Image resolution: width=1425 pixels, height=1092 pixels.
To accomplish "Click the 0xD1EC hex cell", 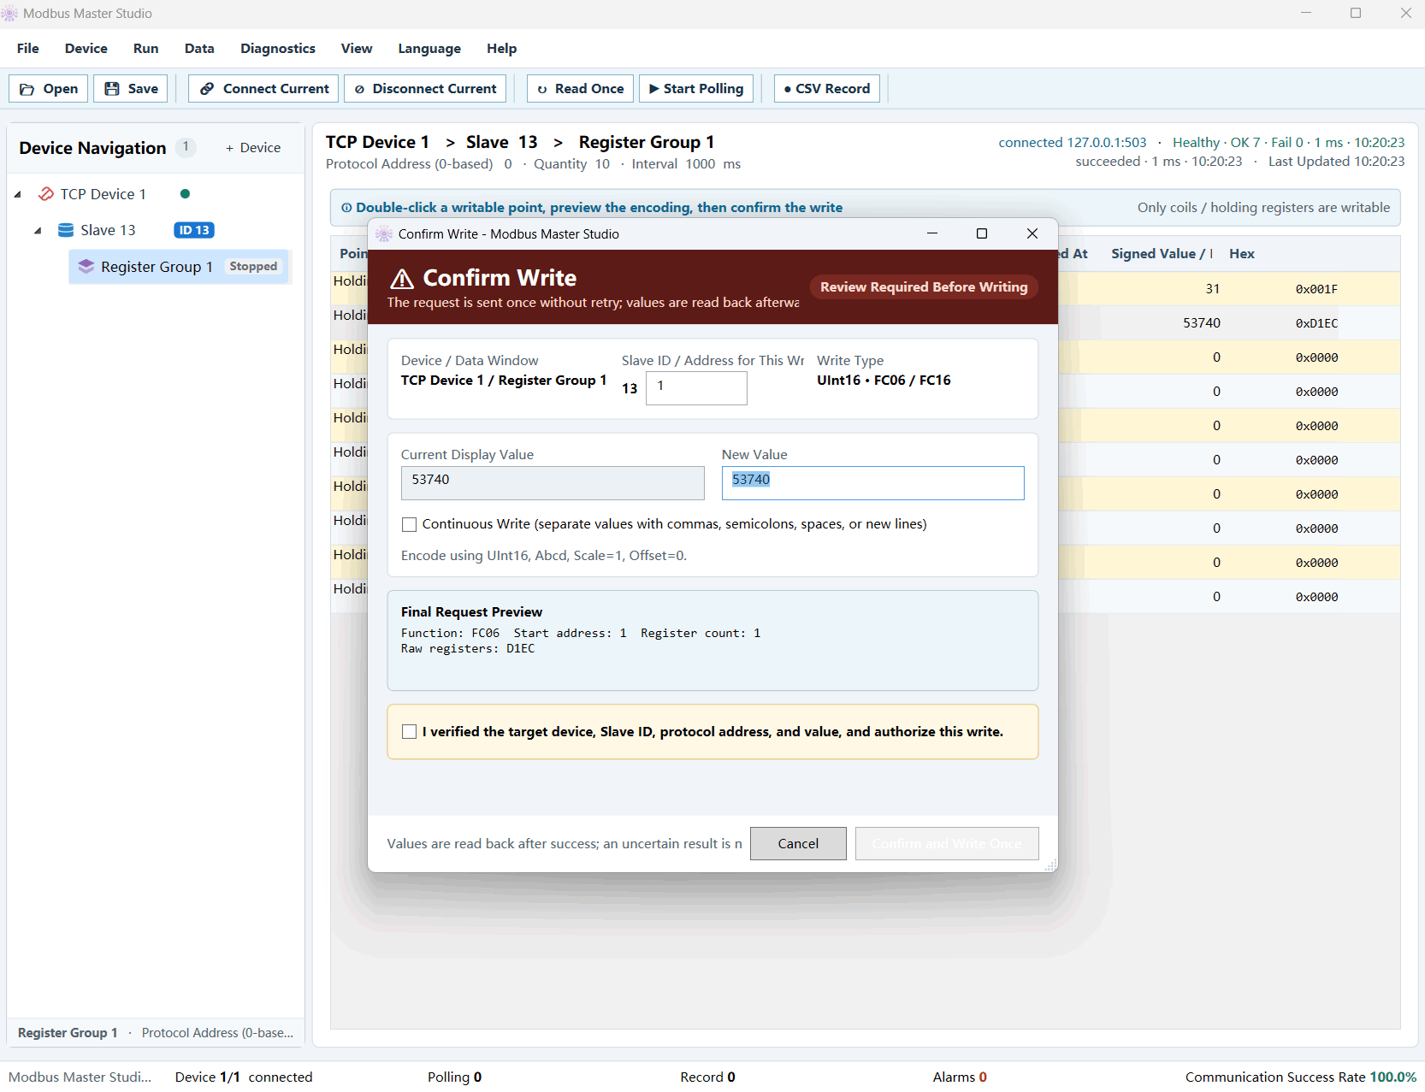I will point(1316,323).
